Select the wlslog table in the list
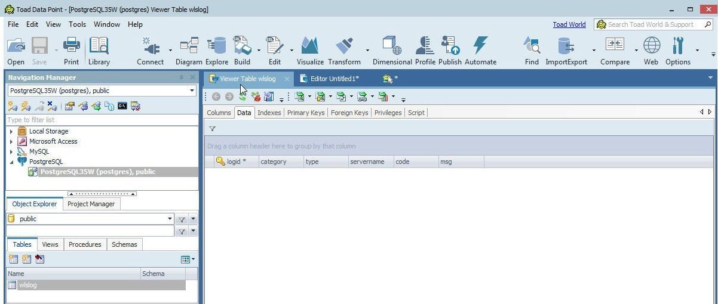Image resolution: width=718 pixels, height=304 pixels. pyautogui.click(x=96, y=285)
